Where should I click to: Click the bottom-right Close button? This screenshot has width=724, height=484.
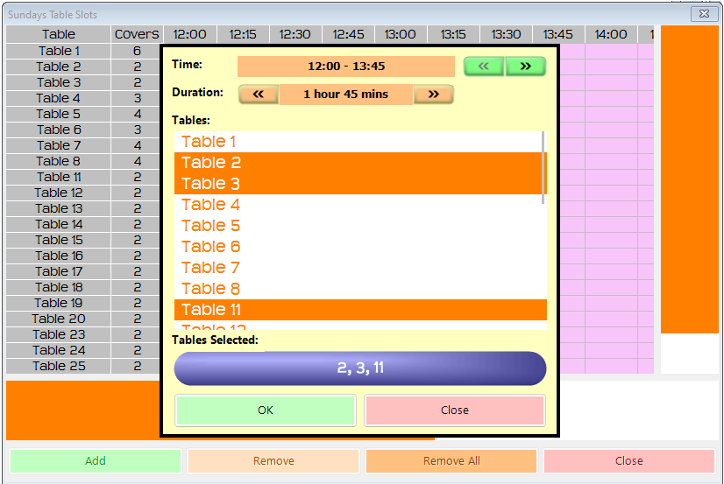point(628,461)
